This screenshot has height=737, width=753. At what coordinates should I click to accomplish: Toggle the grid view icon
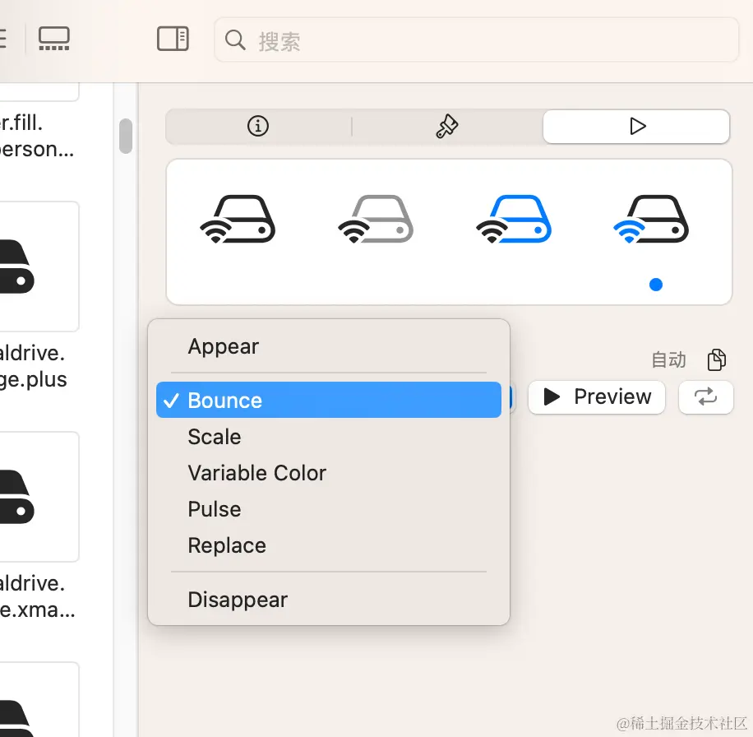[53, 37]
